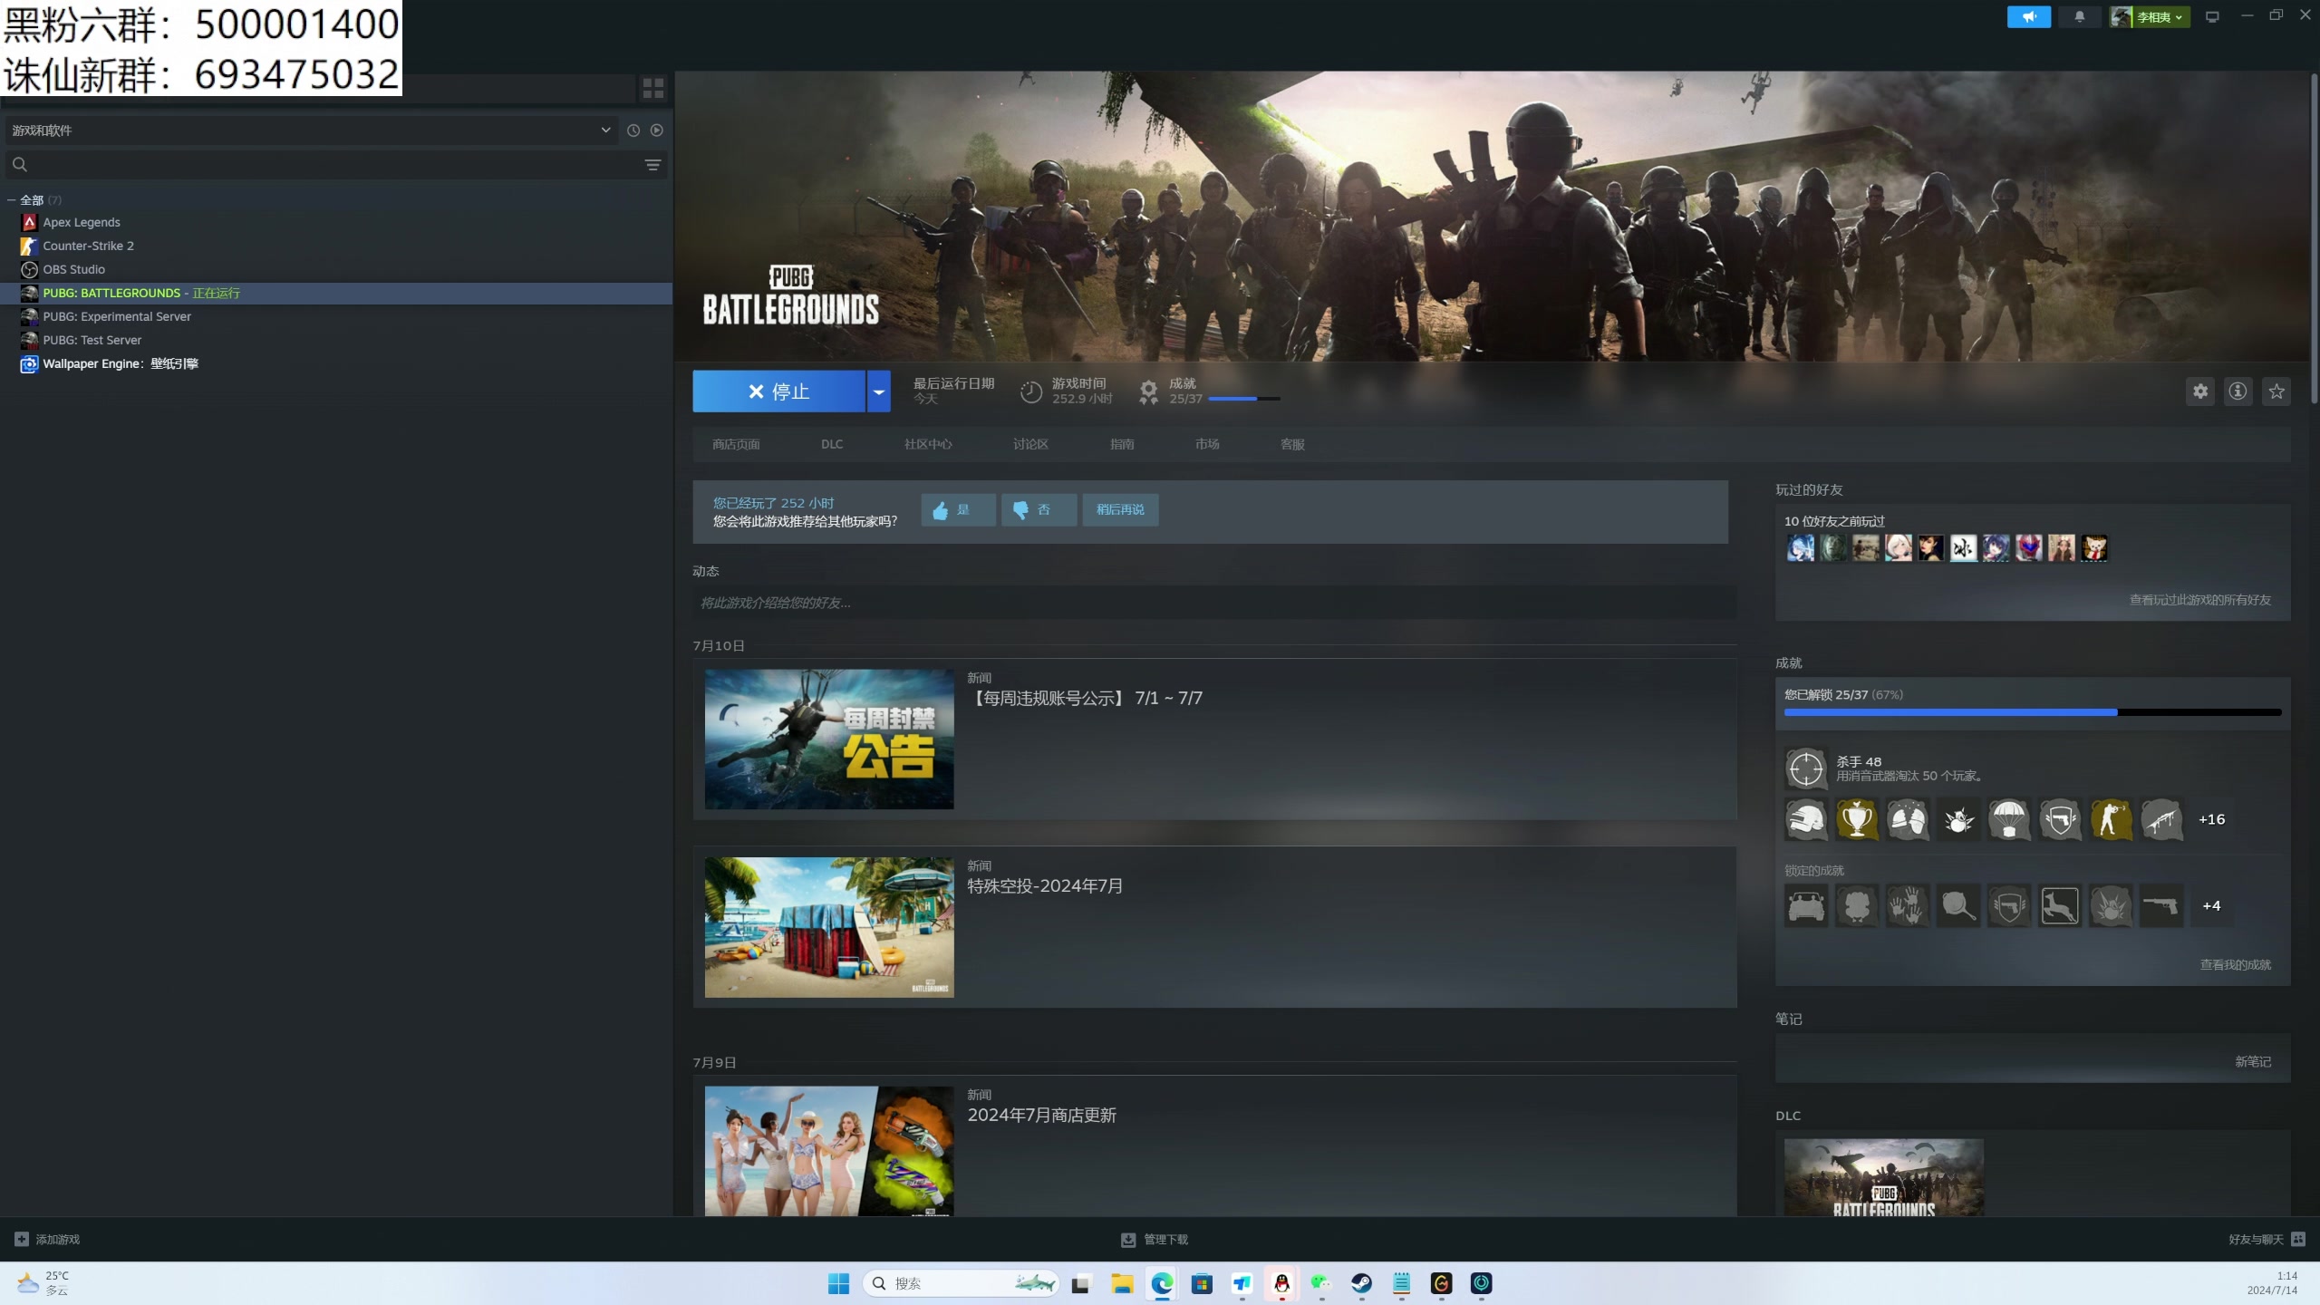Open the weekly violation accounts 7/1 ~ 7/7 headline
Screen dimensions: 2320x1305
click(1085, 699)
